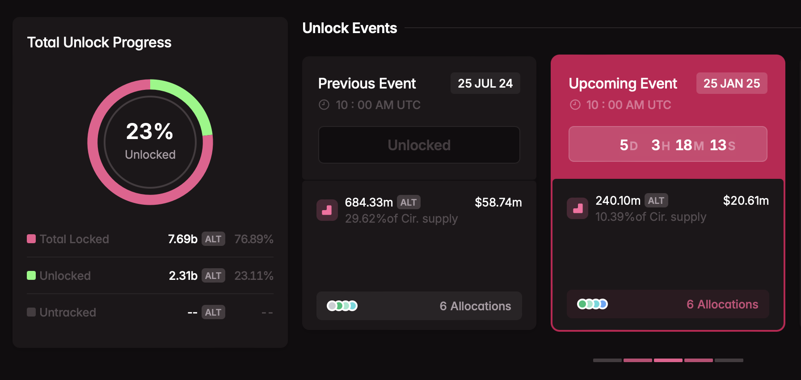Open 6 Allocations in Previous Event

(x=475, y=306)
